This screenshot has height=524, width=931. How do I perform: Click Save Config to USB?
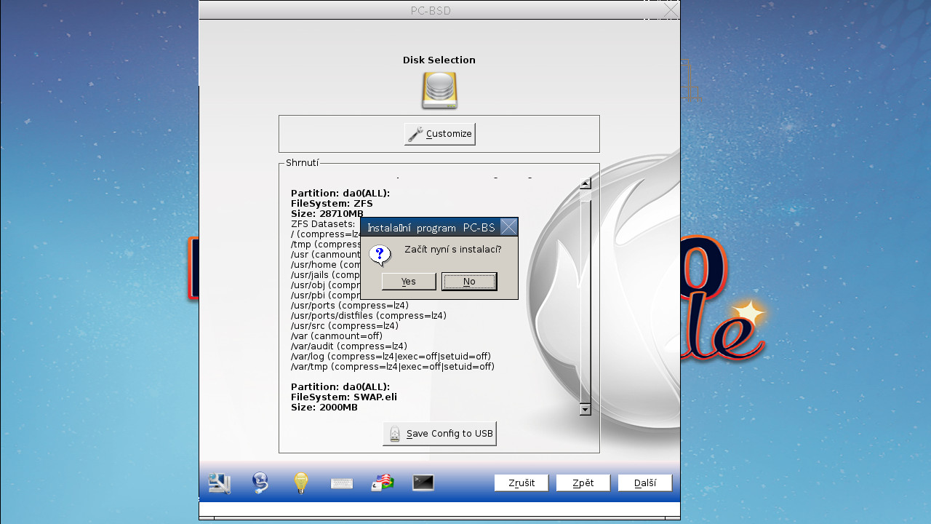[x=439, y=434]
